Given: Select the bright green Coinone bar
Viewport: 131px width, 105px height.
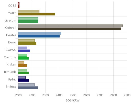Looking at the screenshot, I should coord(23,58).
